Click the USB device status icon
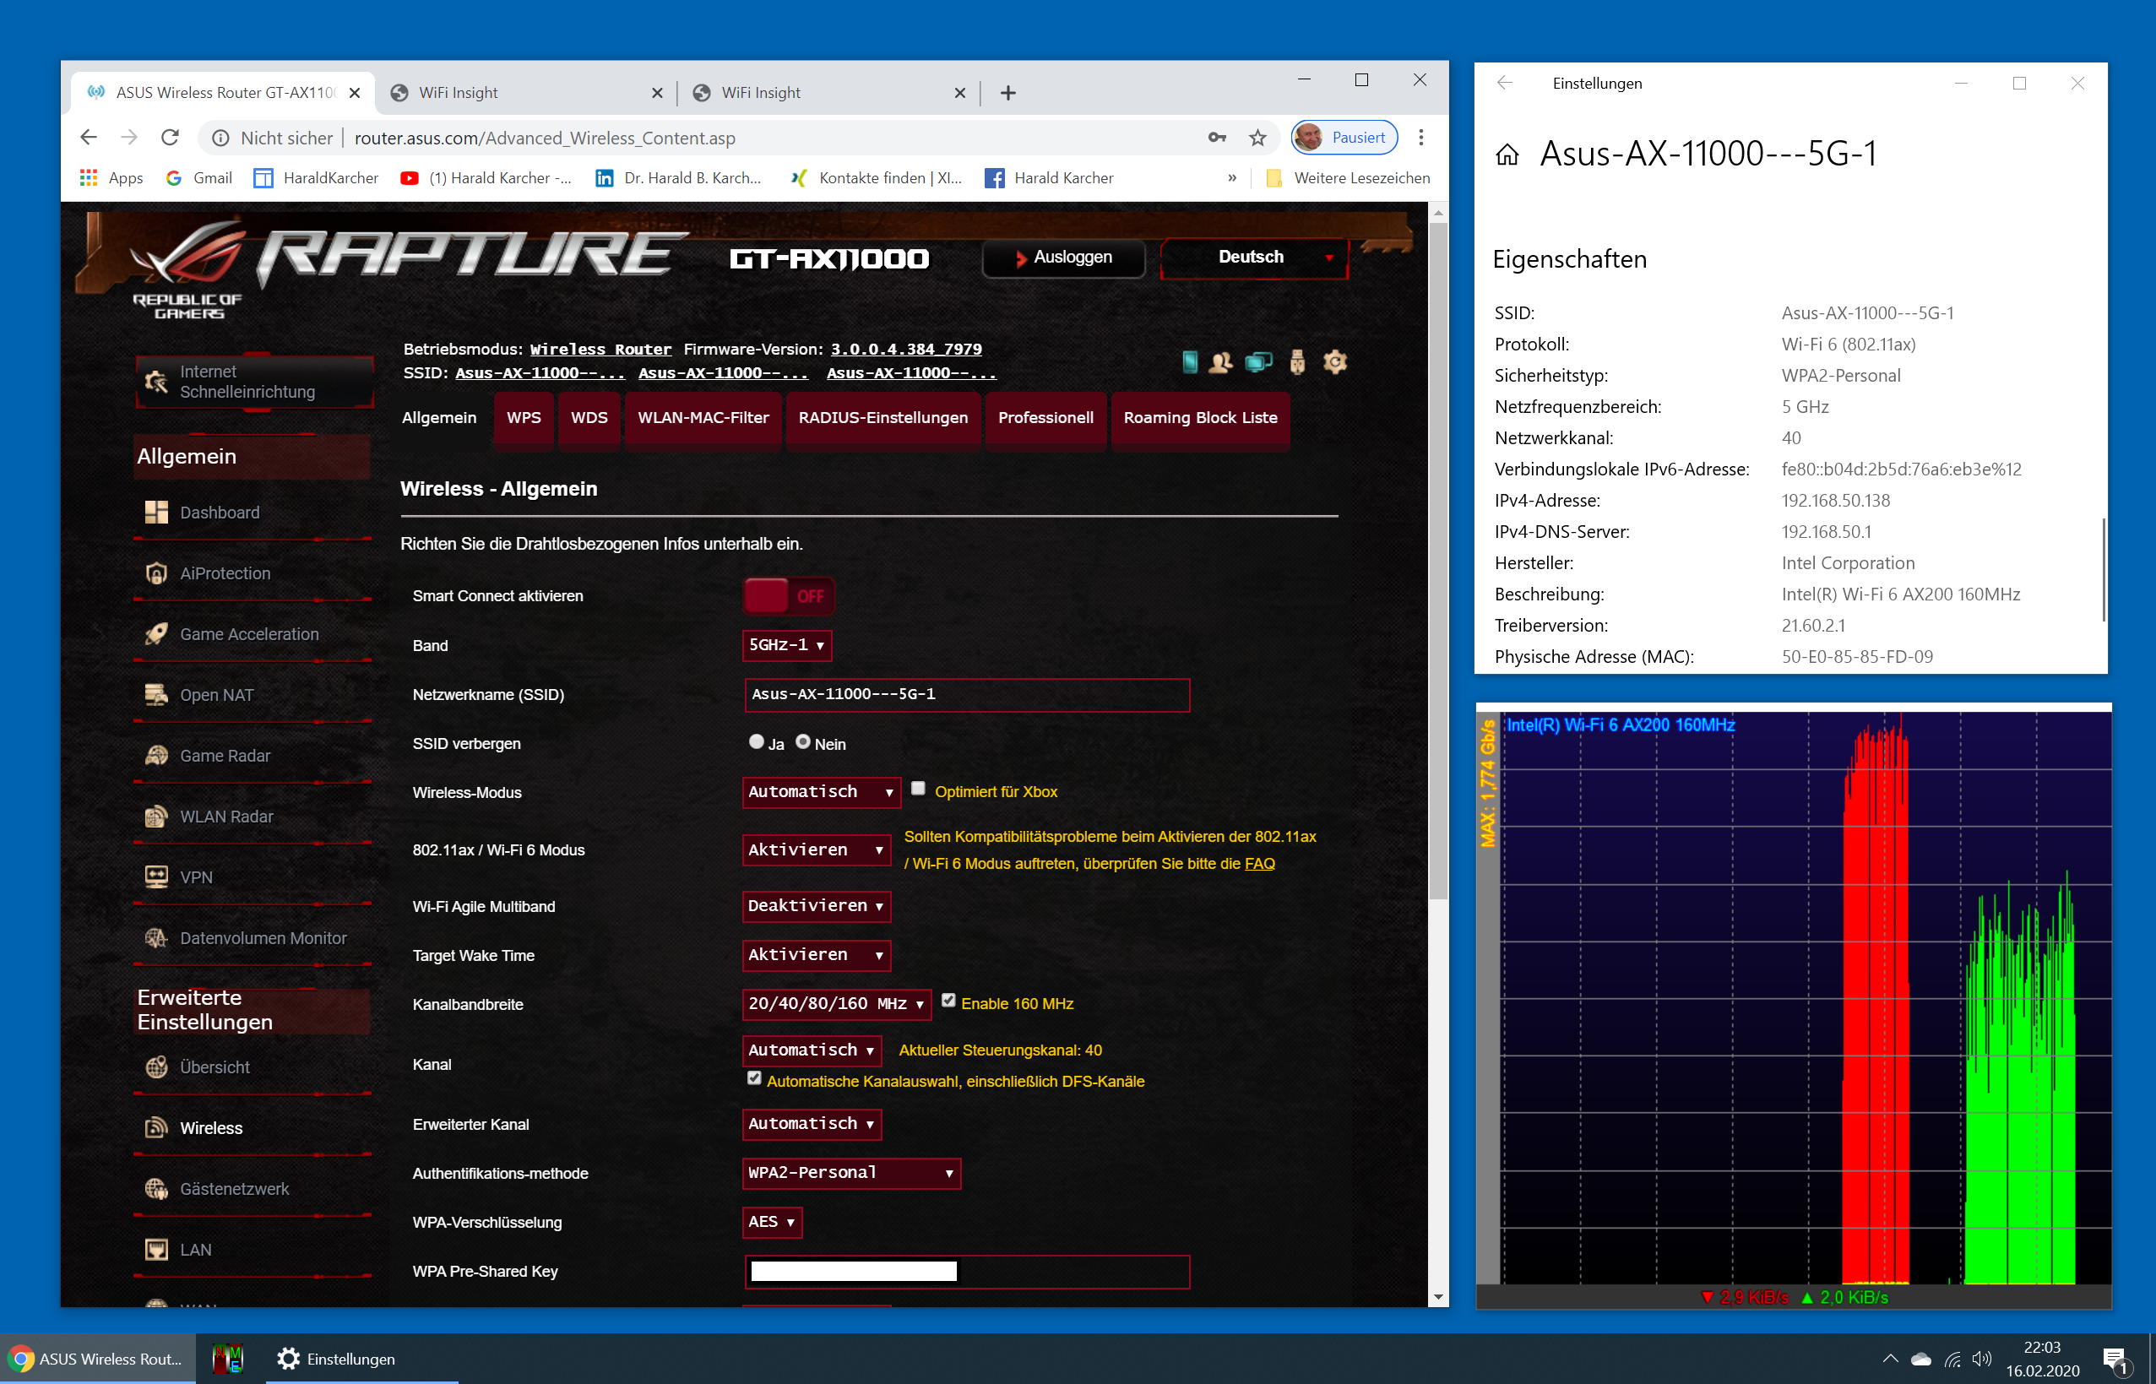 pos(1297,362)
